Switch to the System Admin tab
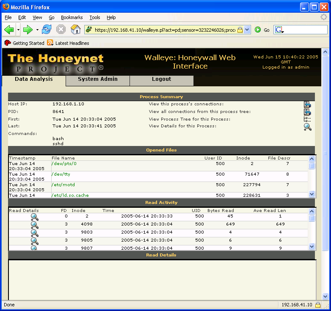The width and height of the screenshot is (331, 311). [x=98, y=79]
